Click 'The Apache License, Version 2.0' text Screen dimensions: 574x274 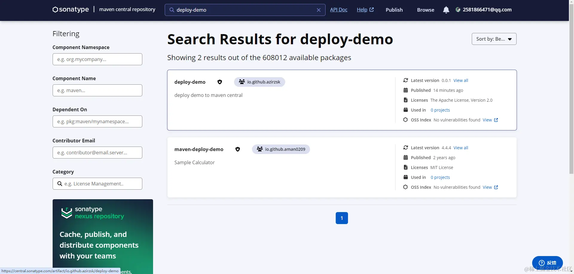(461, 100)
